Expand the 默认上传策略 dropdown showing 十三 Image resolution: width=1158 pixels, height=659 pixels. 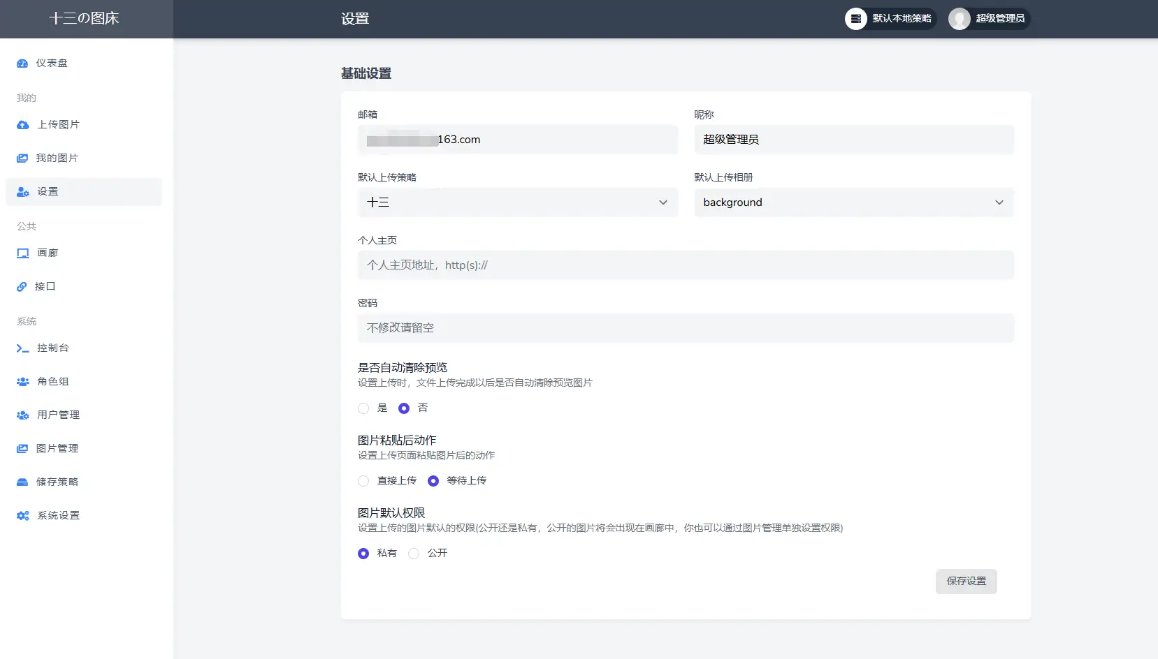[517, 202]
